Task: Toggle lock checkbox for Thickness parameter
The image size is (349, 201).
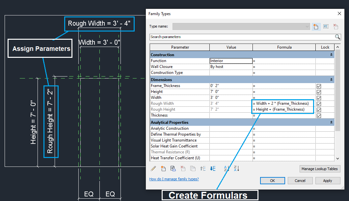Action: tap(319, 116)
